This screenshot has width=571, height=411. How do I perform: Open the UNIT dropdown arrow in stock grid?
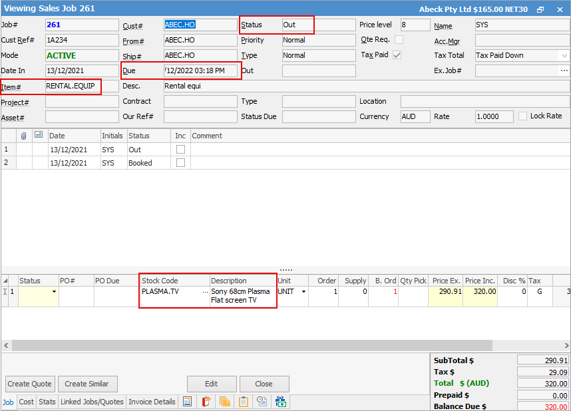click(303, 291)
